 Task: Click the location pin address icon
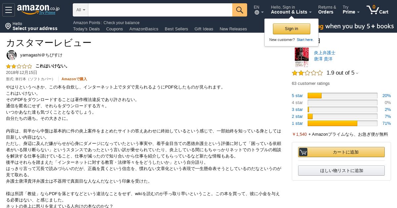click(x=8, y=26)
